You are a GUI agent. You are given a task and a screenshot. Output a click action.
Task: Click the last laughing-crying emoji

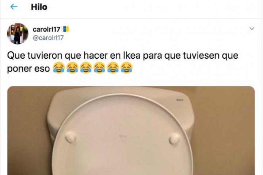pyautogui.click(x=127, y=68)
